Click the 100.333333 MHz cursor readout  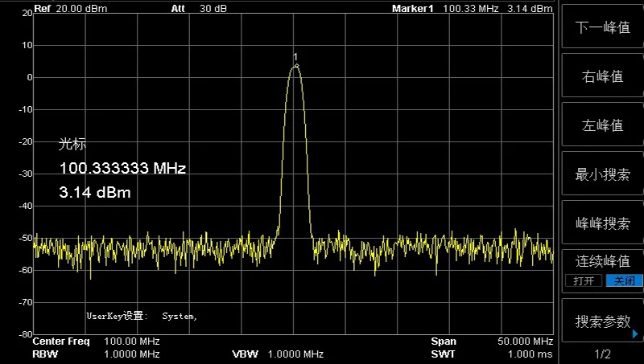click(x=123, y=168)
